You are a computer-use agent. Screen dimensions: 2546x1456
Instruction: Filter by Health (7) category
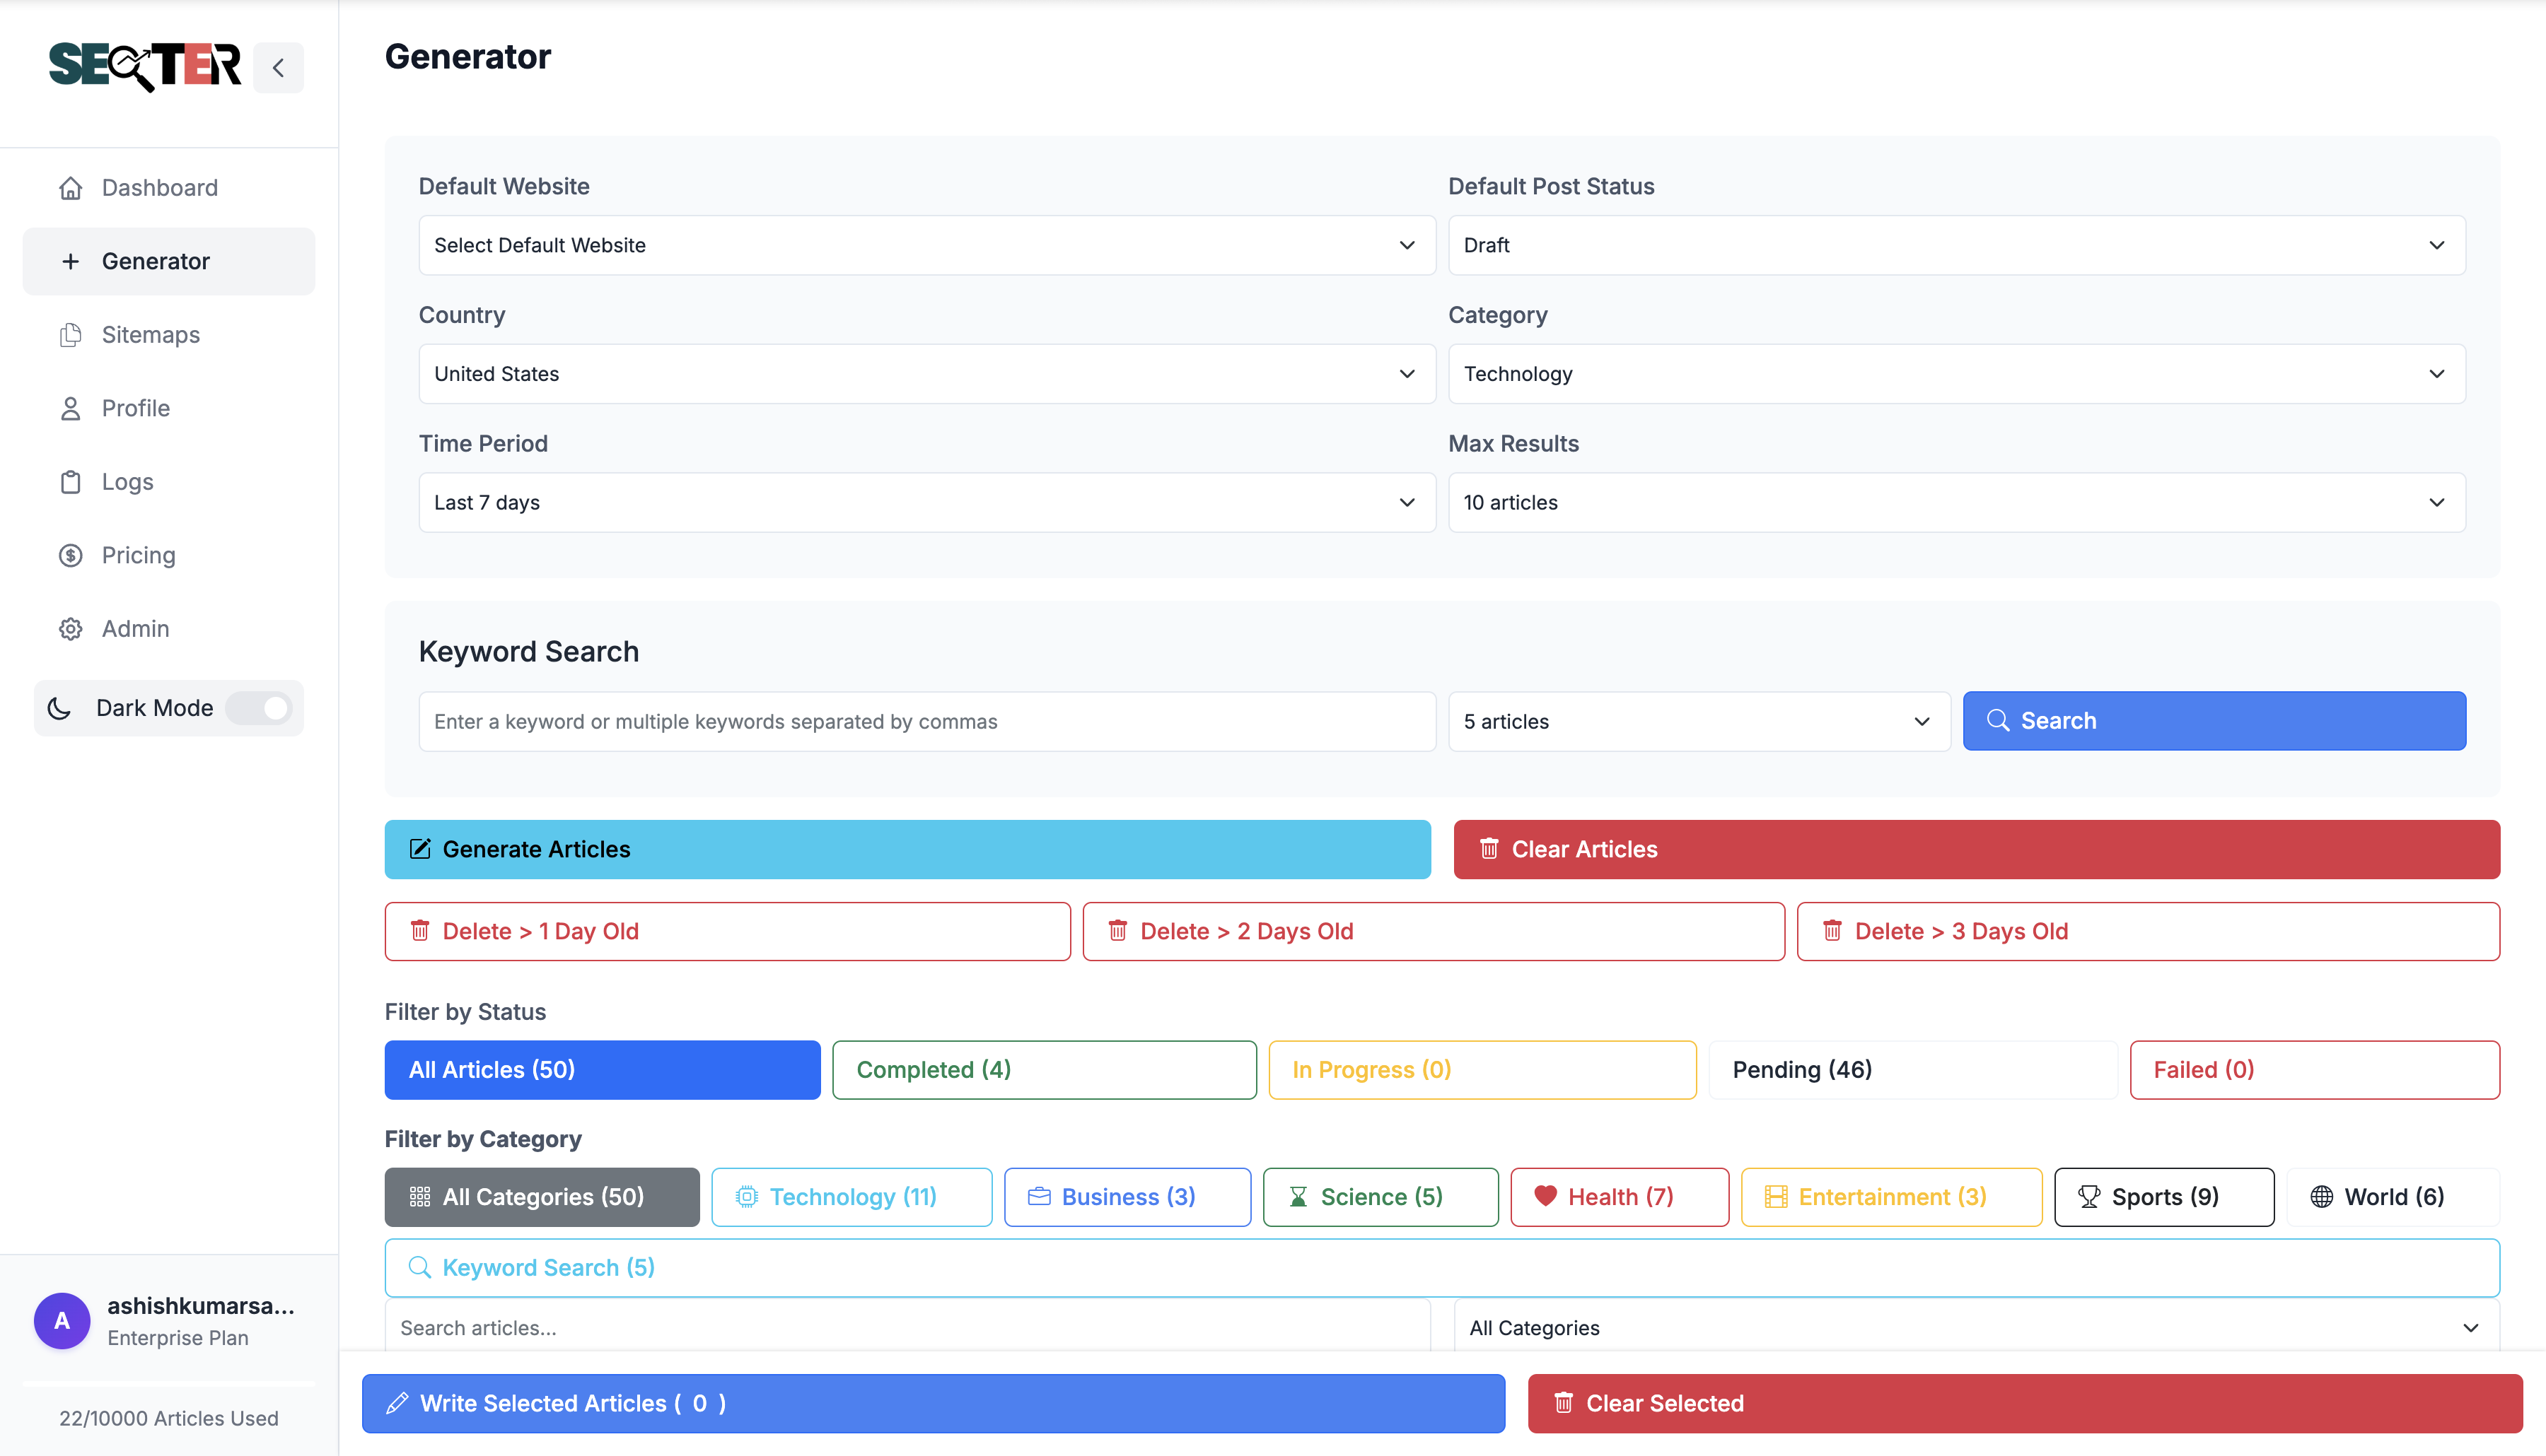[1619, 1197]
